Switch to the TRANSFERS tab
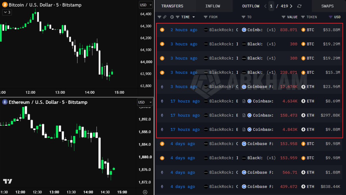The image size is (346, 195). coord(172,6)
